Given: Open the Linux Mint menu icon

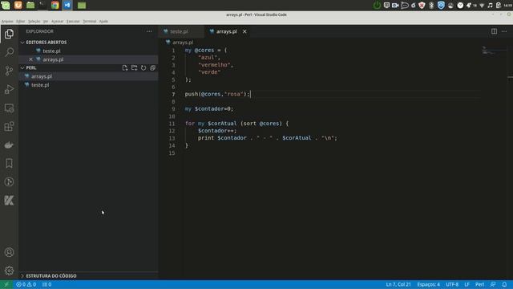Looking at the screenshot, I should [6, 5].
